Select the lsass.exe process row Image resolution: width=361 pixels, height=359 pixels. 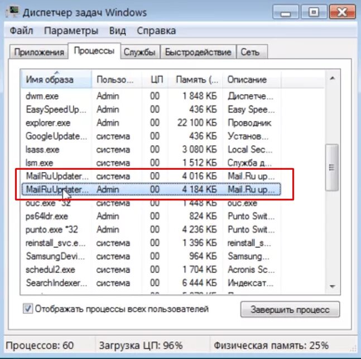coord(151,150)
